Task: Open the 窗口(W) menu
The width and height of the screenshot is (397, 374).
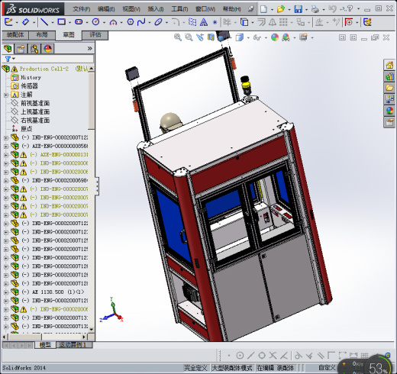Action: coord(205,9)
